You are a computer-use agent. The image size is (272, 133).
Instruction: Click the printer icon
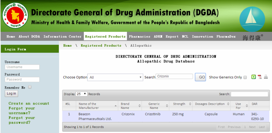pyautogui.click(x=266, y=77)
